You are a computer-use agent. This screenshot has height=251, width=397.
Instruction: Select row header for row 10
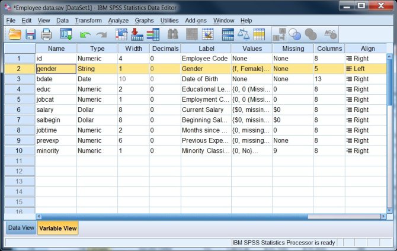[x=19, y=150]
